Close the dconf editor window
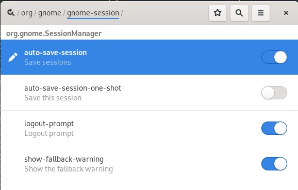 (x=286, y=13)
